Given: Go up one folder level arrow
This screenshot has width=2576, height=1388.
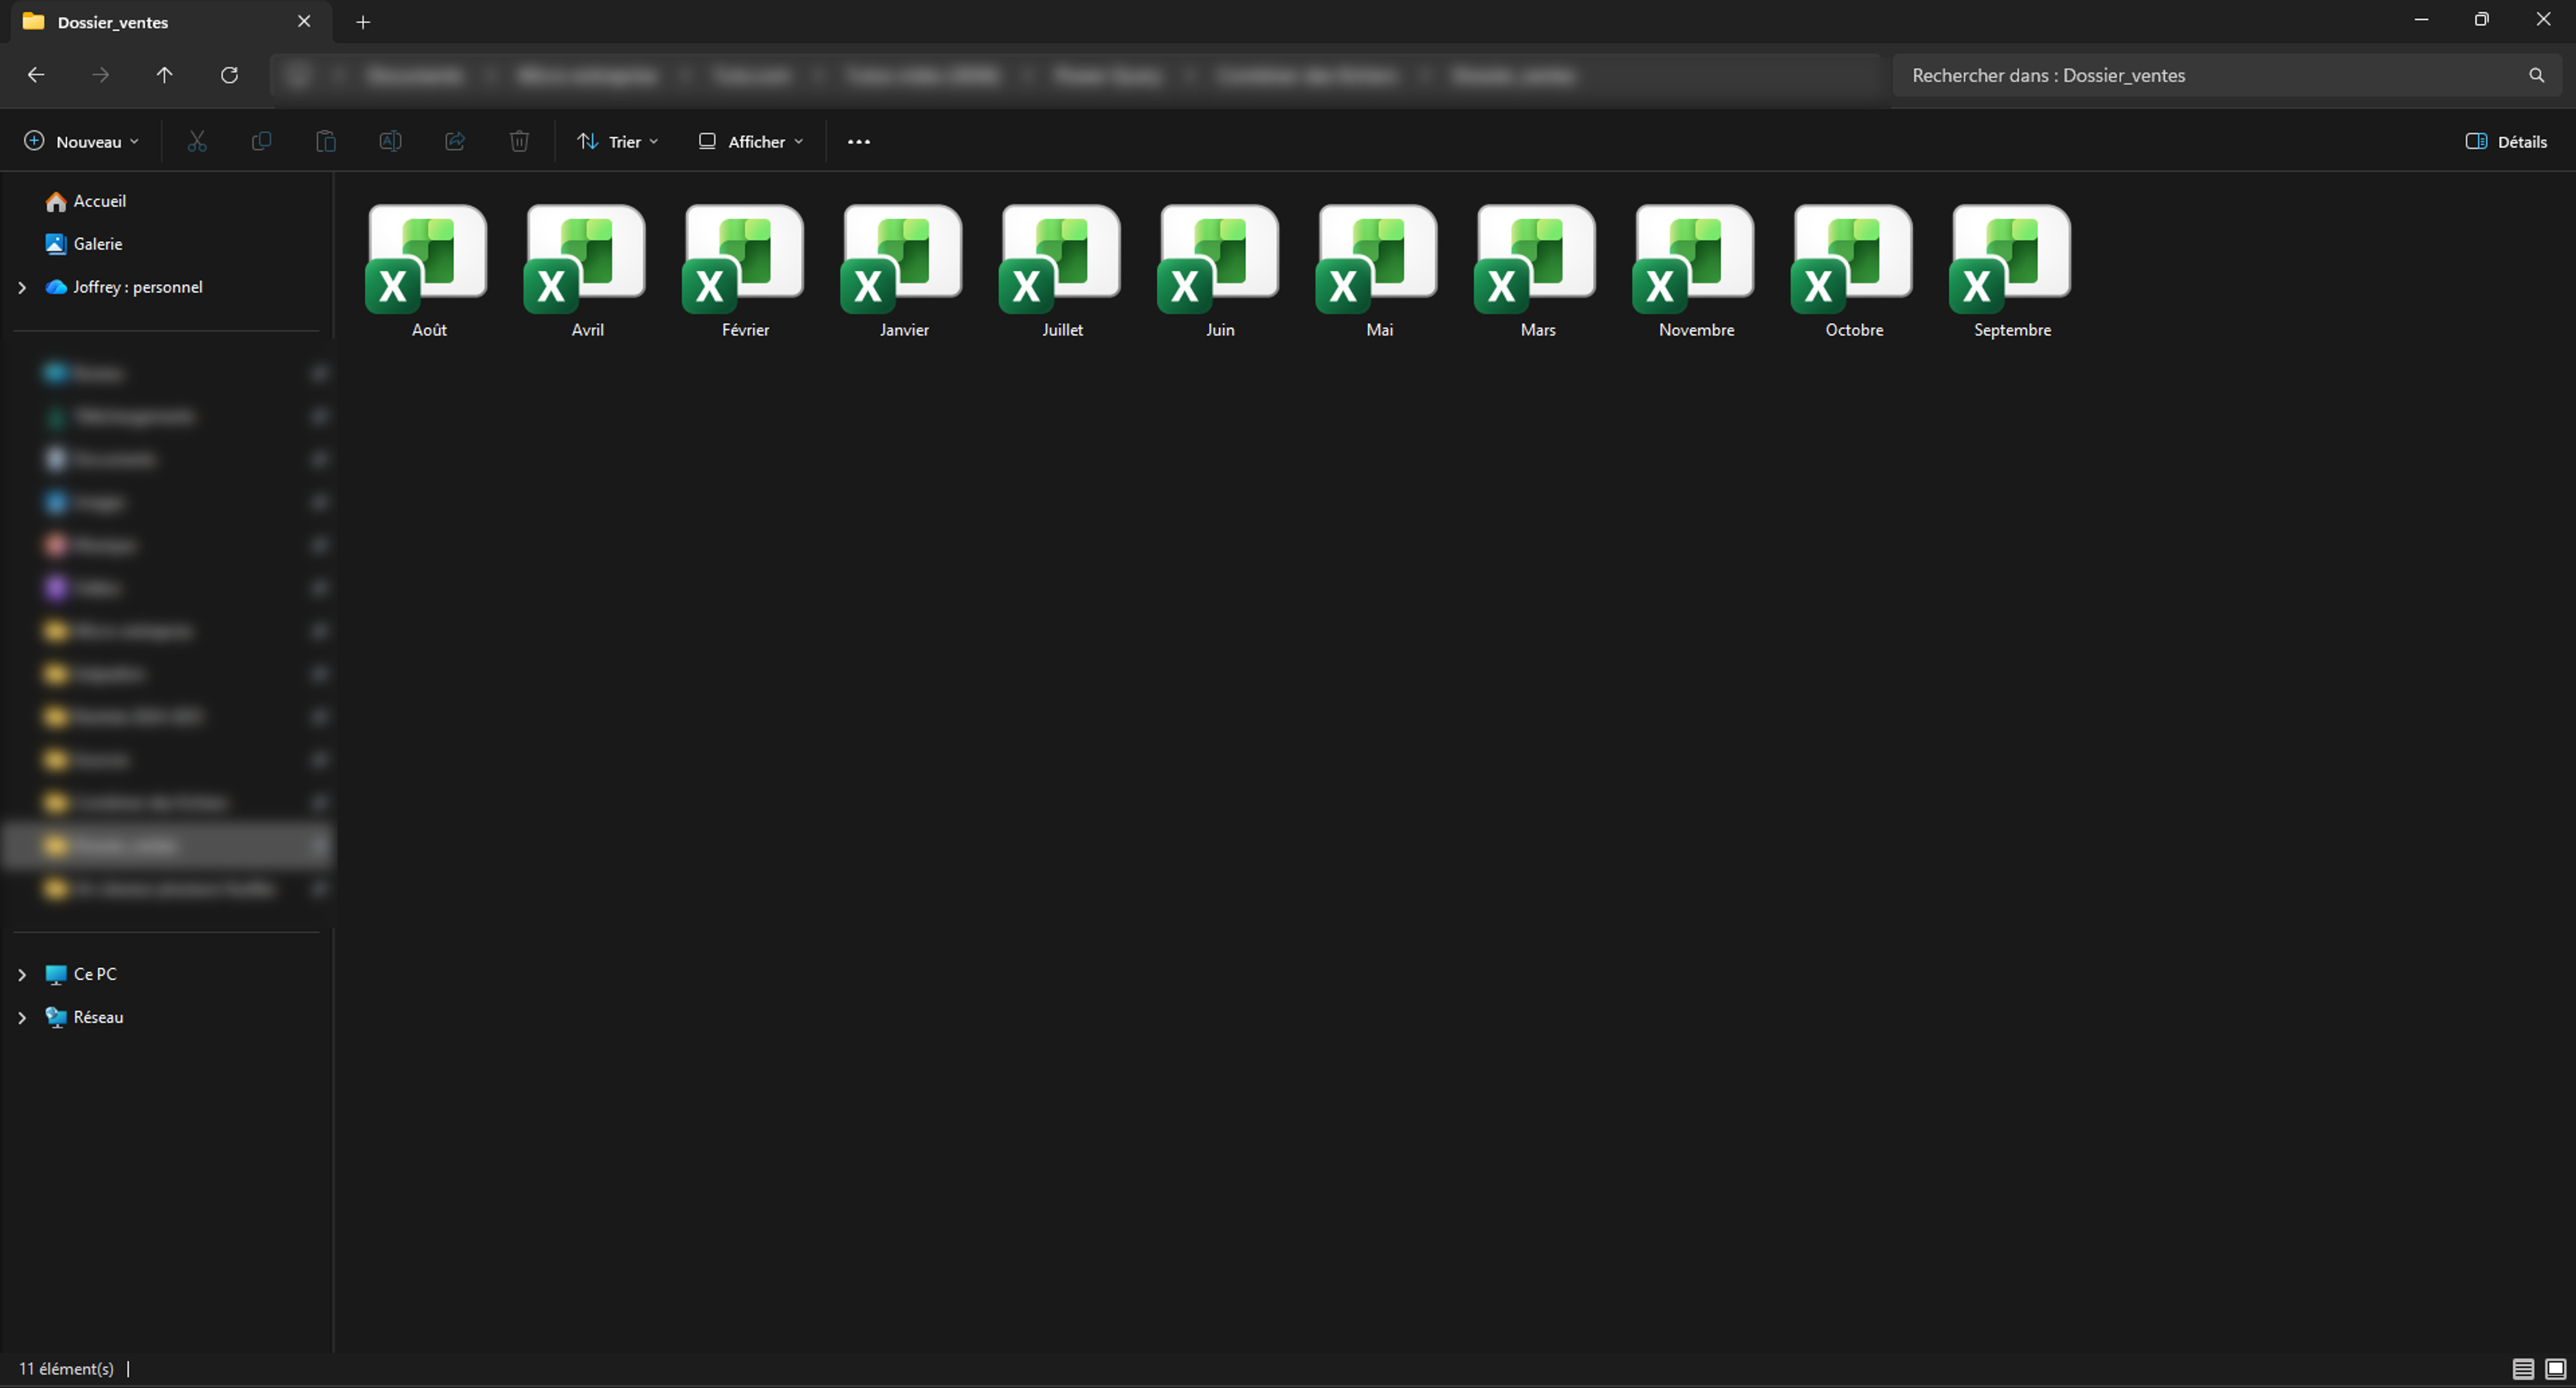Looking at the screenshot, I should [165, 75].
